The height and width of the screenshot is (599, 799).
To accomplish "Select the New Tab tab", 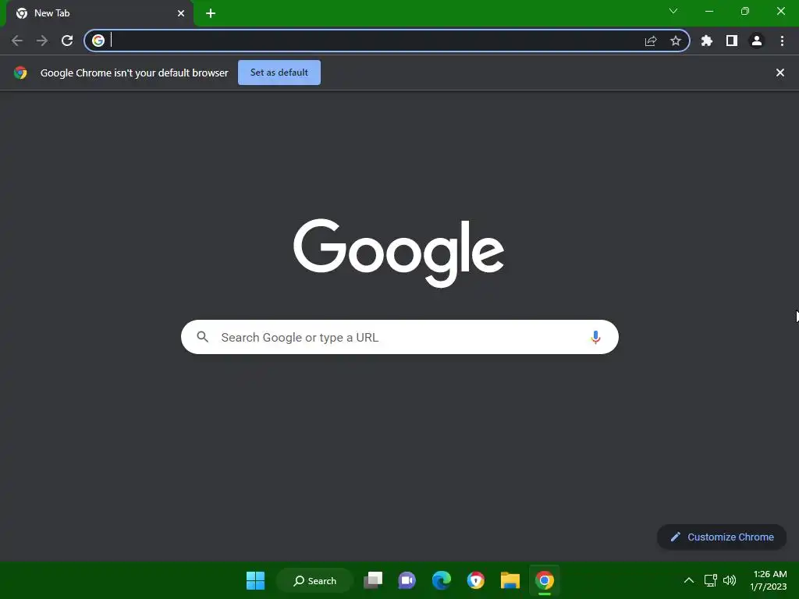I will (99, 13).
